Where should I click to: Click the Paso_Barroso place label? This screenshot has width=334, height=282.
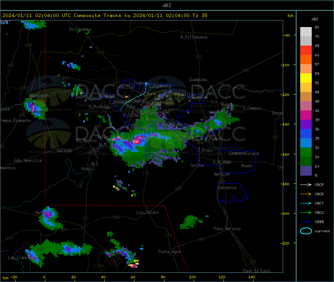pos(227,229)
